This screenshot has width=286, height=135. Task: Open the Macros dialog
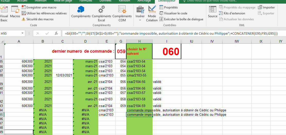click(15, 12)
